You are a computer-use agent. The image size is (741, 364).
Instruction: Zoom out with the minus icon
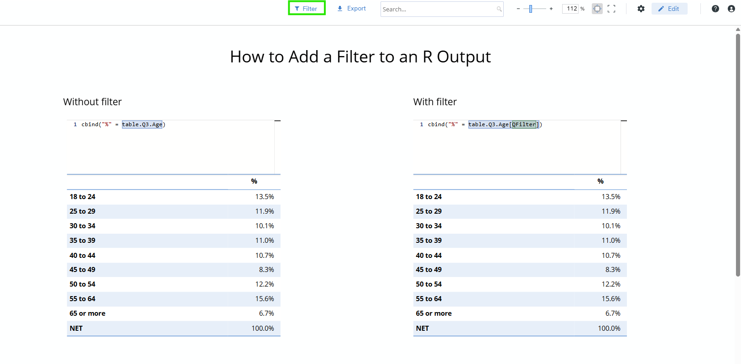coord(518,9)
